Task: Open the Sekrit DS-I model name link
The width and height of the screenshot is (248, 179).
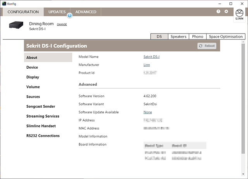Action: tap(152, 57)
